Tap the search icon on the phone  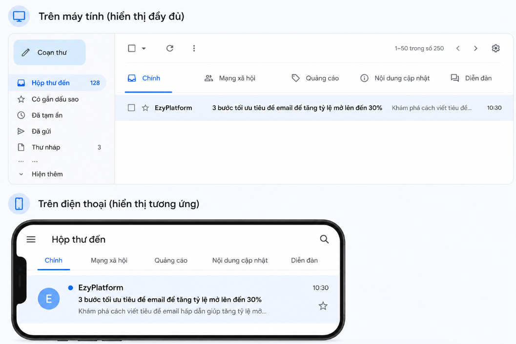tap(324, 239)
